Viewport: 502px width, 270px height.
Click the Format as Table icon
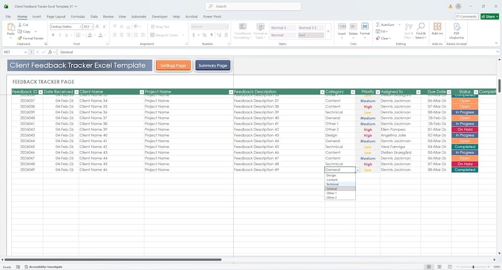coord(260,27)
